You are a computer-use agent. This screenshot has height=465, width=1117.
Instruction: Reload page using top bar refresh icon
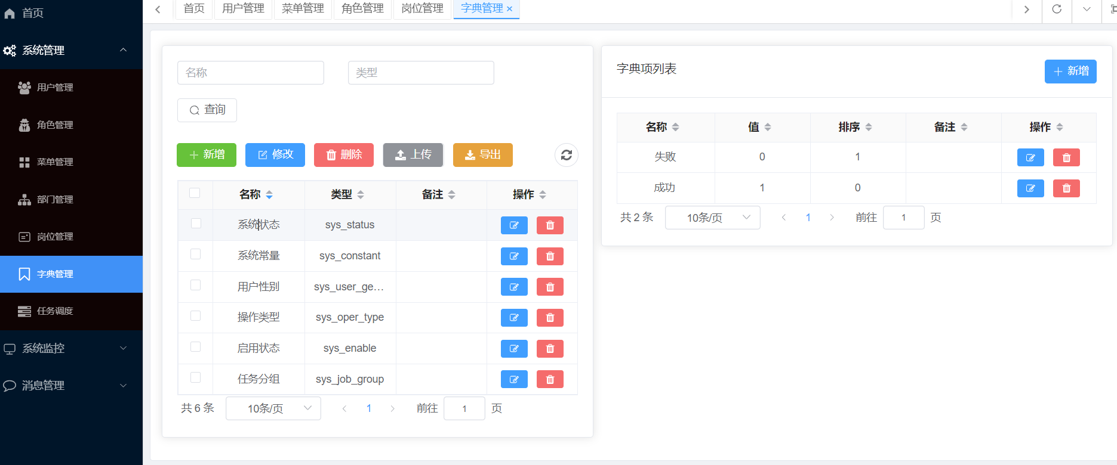point(1057,9)
